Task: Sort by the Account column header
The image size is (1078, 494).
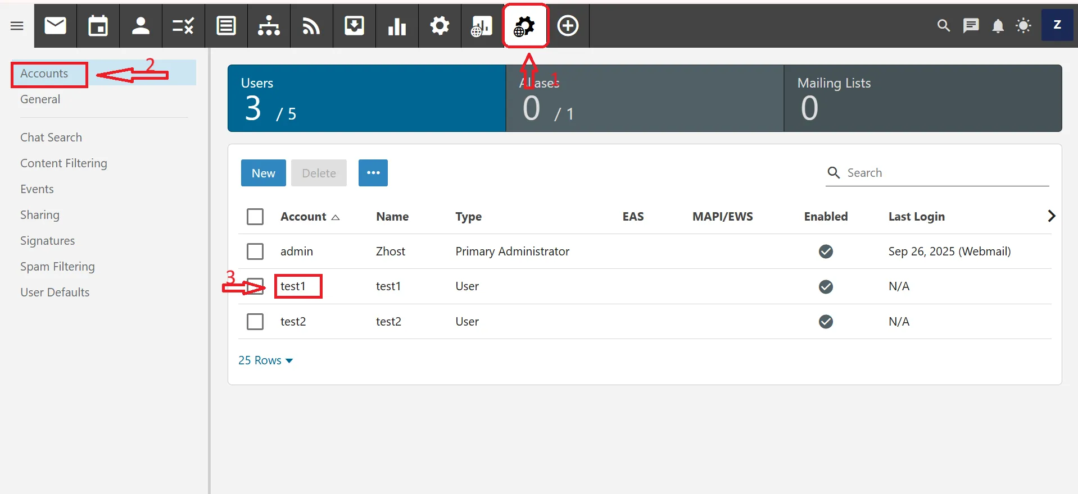Action: (304, 217)
